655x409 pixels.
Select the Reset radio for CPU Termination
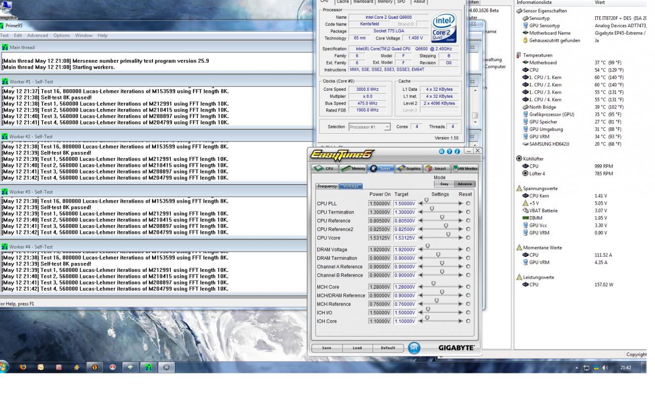tap(468, 212)
